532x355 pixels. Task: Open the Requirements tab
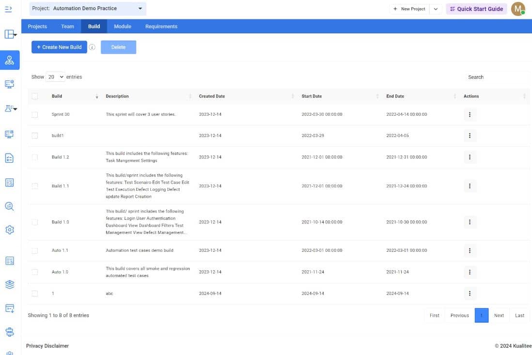click(x=161, y=27)
